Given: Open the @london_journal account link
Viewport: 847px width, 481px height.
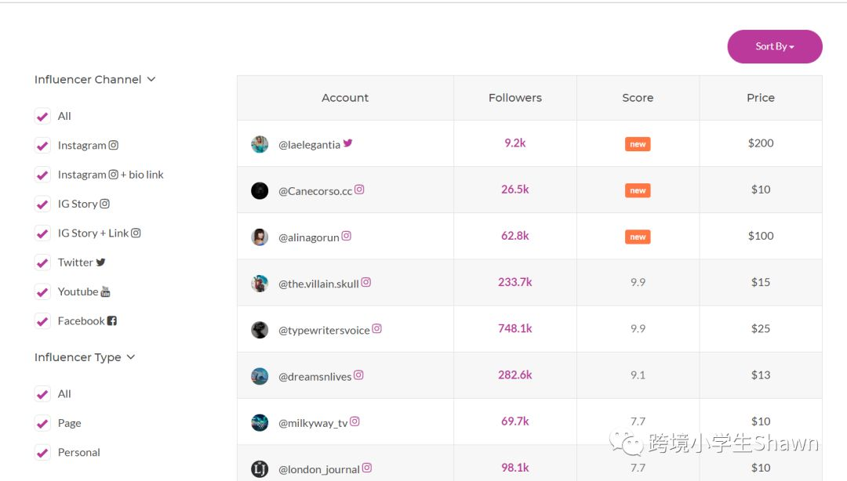Looking at the screenshot, I should pos(318,470).
